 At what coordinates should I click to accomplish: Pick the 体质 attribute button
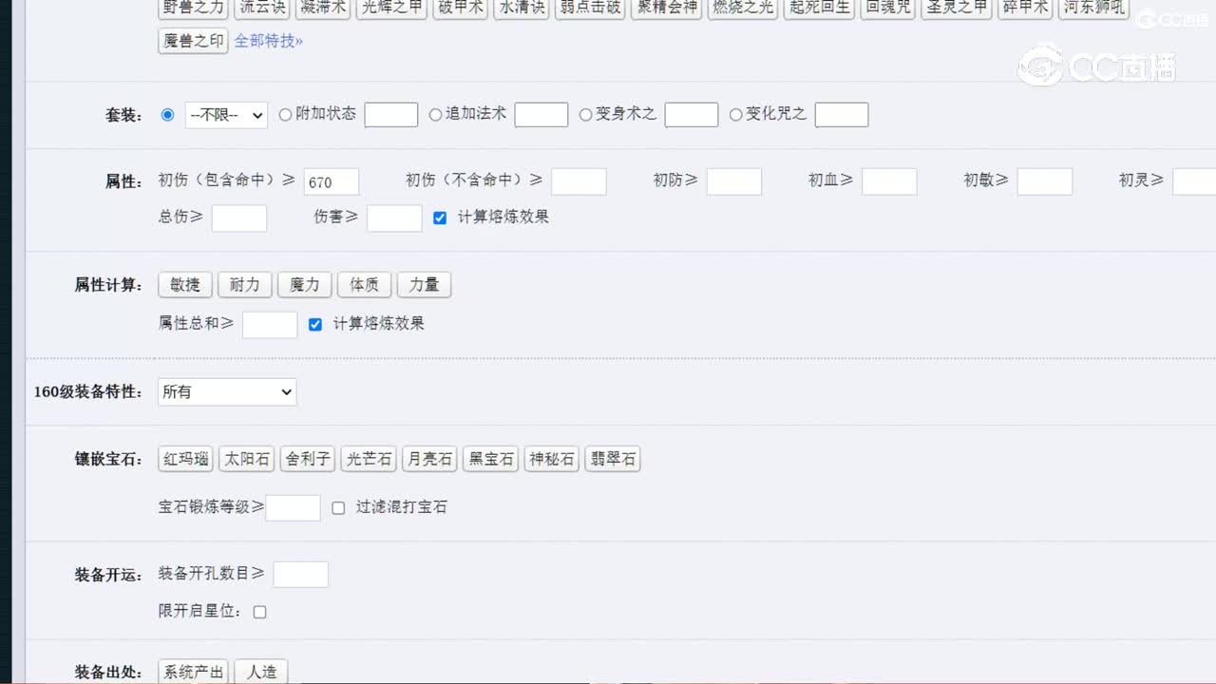[365, 285]
